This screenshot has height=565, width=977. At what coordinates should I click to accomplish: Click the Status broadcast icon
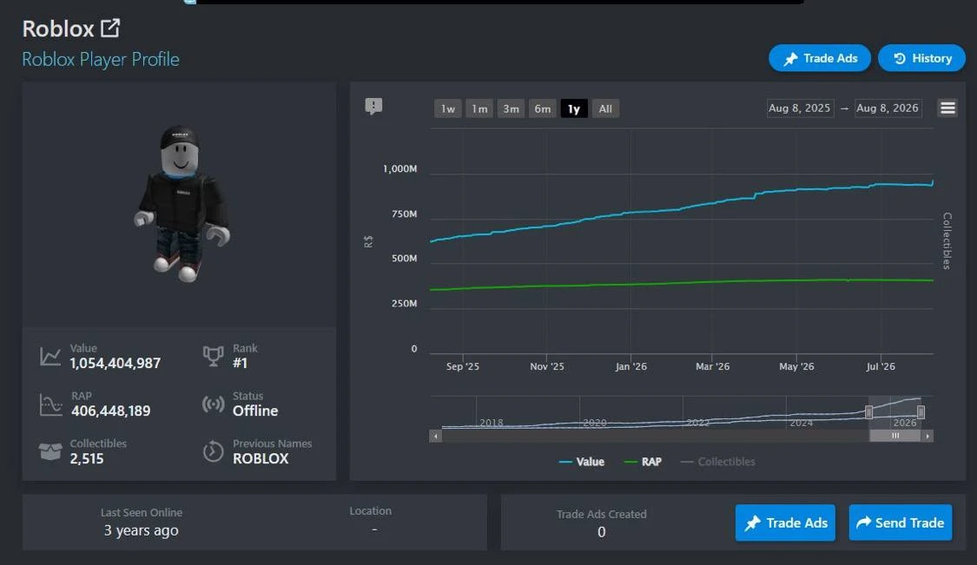[x=213, y=404]
